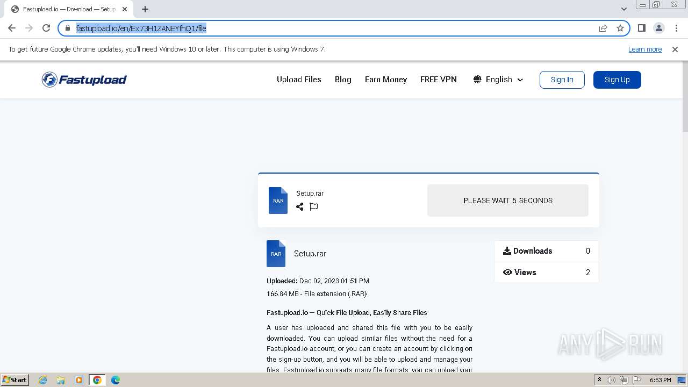The image size is (688, 387).
Task: Open a new tab with the plus icon
Action: (x=145, y=9)
